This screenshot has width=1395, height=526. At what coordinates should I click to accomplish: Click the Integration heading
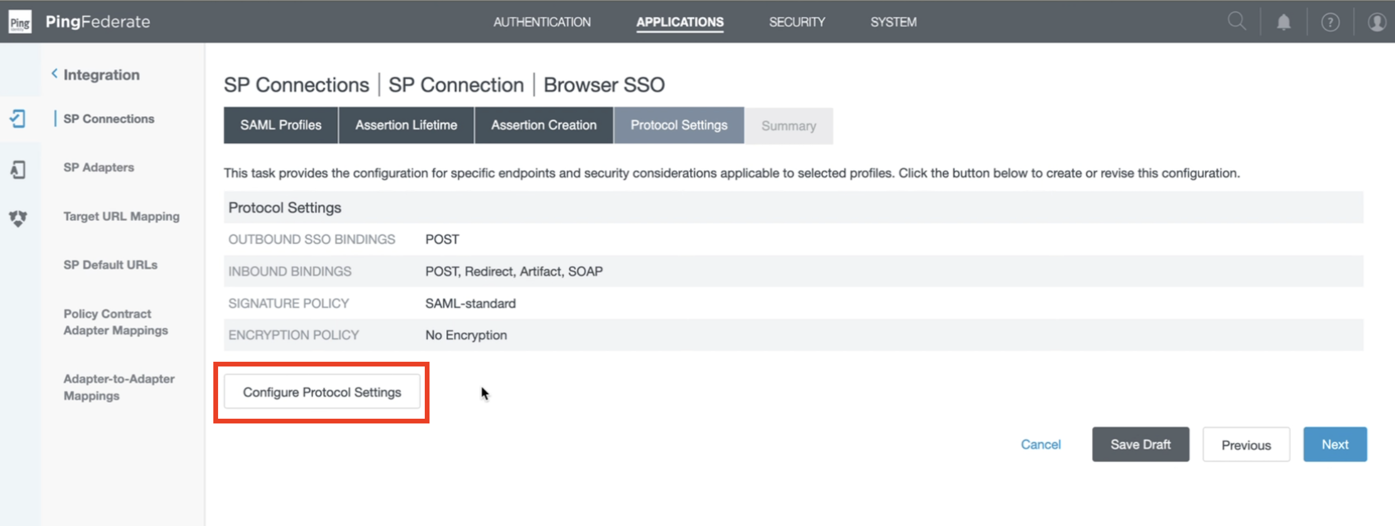coord(101,75)
